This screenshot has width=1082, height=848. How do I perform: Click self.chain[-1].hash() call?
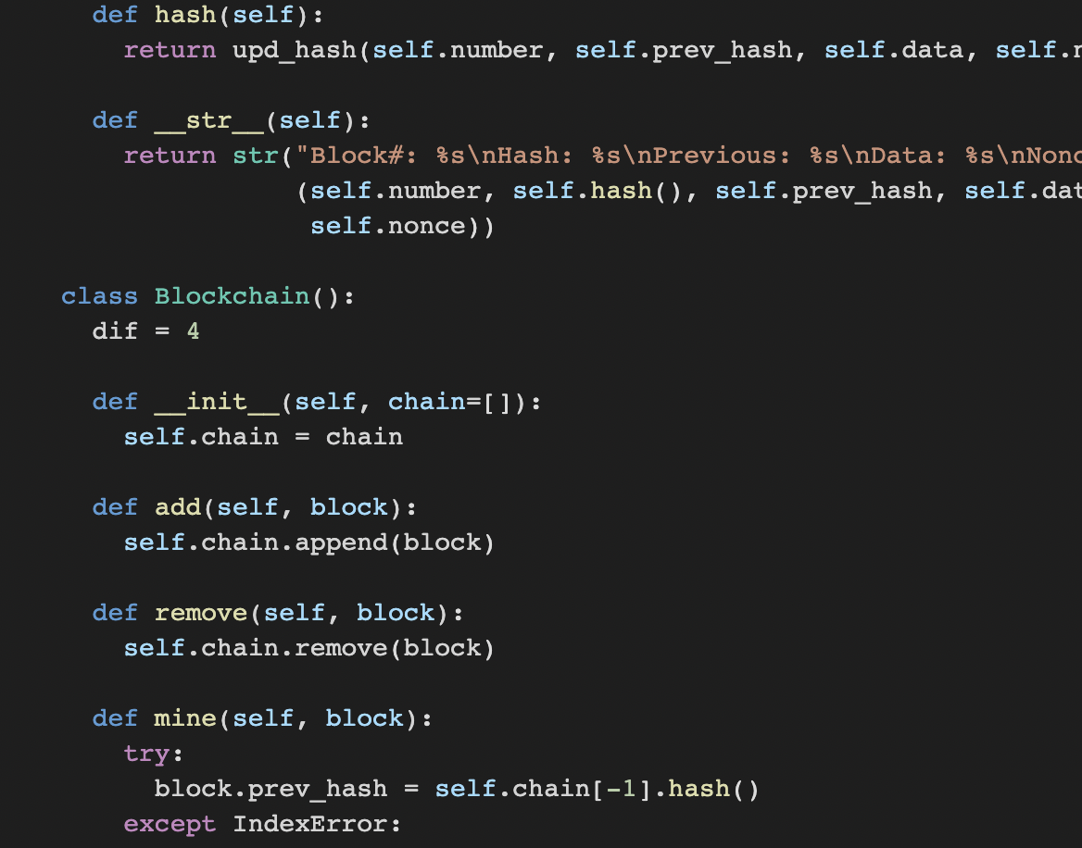(597, 789)
